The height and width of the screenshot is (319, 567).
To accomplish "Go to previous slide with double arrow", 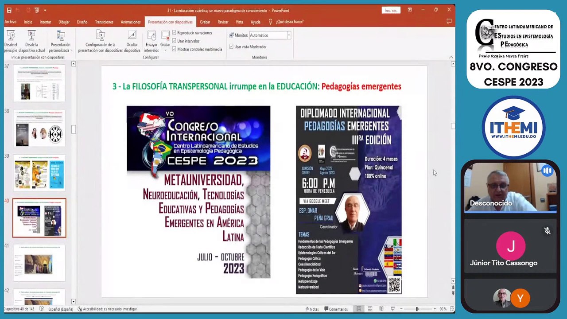I will [x=453, y=288].
